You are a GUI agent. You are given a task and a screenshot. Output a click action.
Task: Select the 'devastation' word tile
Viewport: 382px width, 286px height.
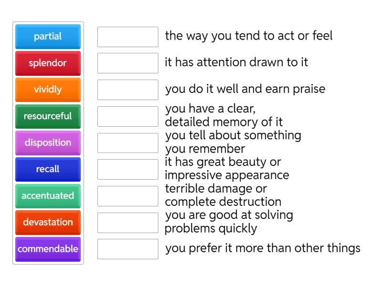[x=48, y=222]
